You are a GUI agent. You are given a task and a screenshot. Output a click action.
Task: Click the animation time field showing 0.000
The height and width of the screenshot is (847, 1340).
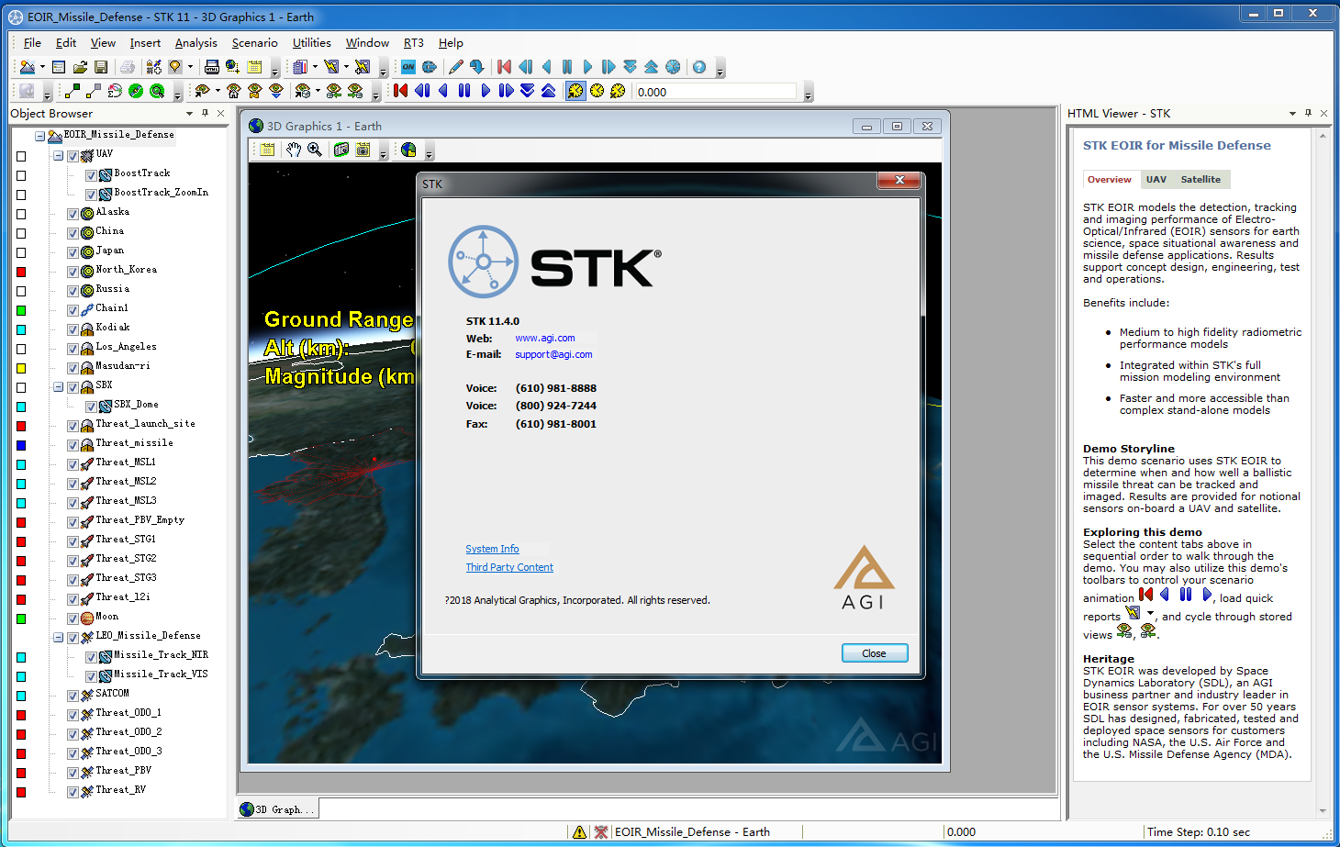pyautogui.click(x=715, y=92)
